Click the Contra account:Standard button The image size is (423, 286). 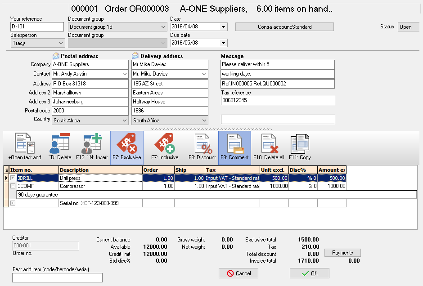(x=284, y=27)
